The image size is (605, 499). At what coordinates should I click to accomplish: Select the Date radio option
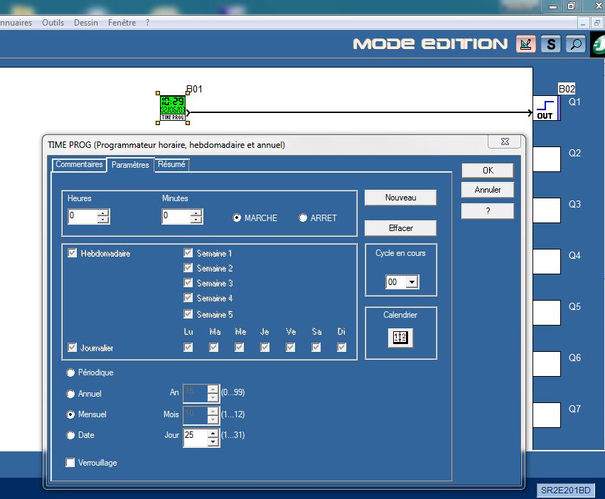point(70,435)
